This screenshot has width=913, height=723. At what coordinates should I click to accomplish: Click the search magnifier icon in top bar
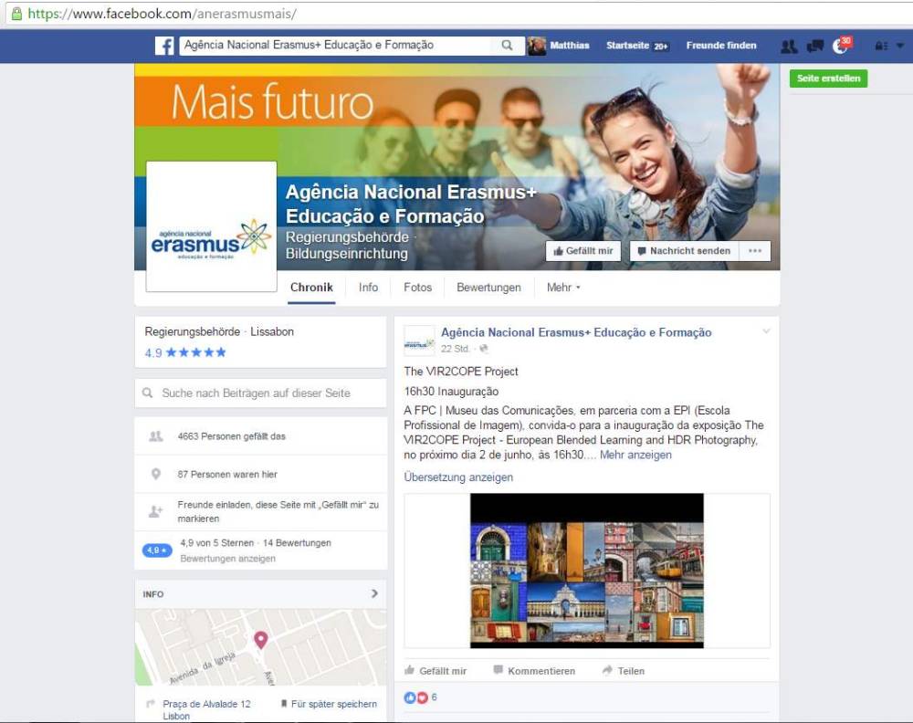click(507, 46)
